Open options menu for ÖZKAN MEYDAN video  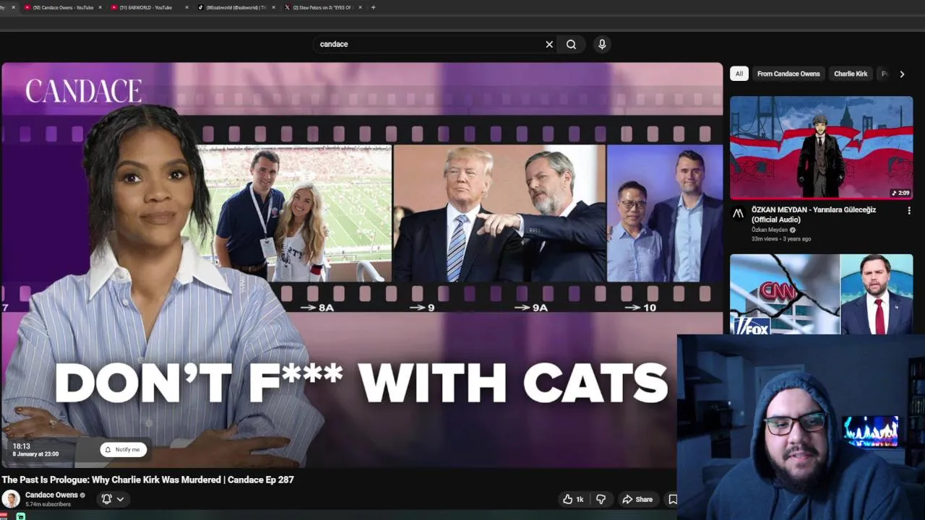click(x=909, y=211)
